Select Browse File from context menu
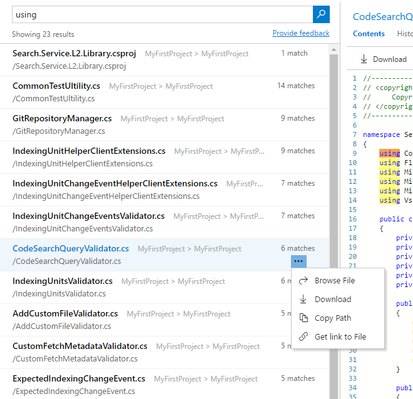413x399 pixels. click(x=338, y=281)
